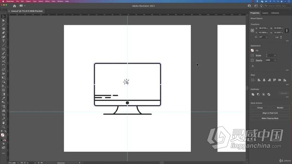Select the Hand tool
Viewport: 292px width, 164px height.
click(x=4, y=123)
